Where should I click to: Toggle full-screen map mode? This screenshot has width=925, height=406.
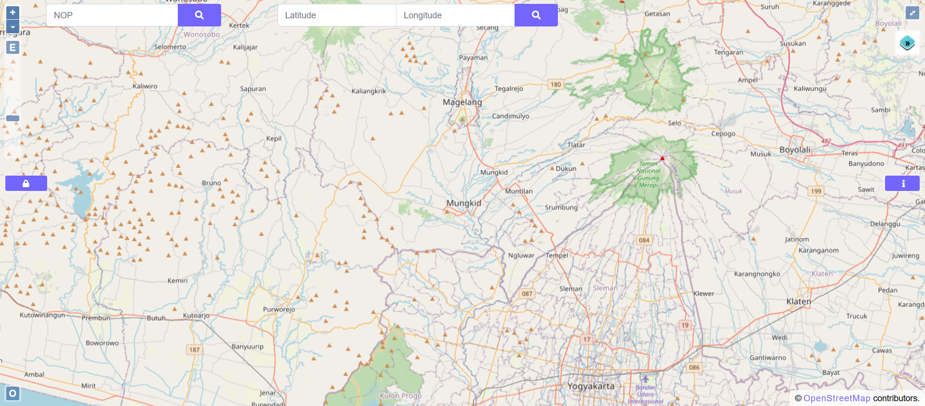click(912, 13)
